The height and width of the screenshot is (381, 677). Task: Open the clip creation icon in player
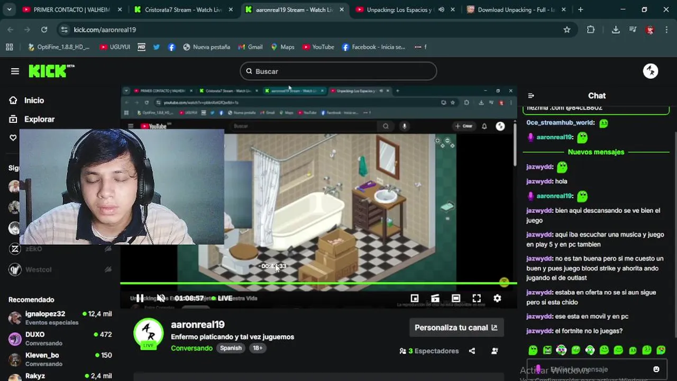(435, 298)
